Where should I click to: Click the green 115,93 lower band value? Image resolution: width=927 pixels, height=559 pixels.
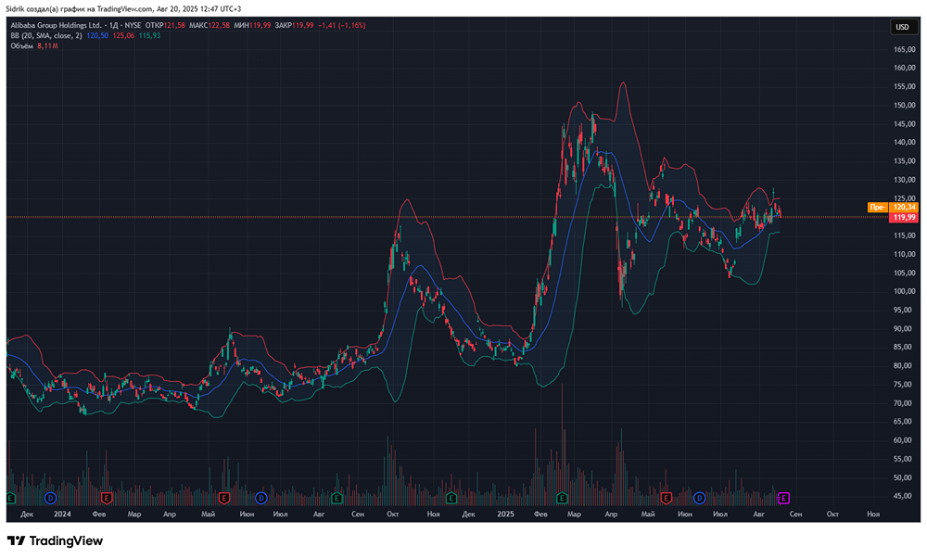point(150,35)
